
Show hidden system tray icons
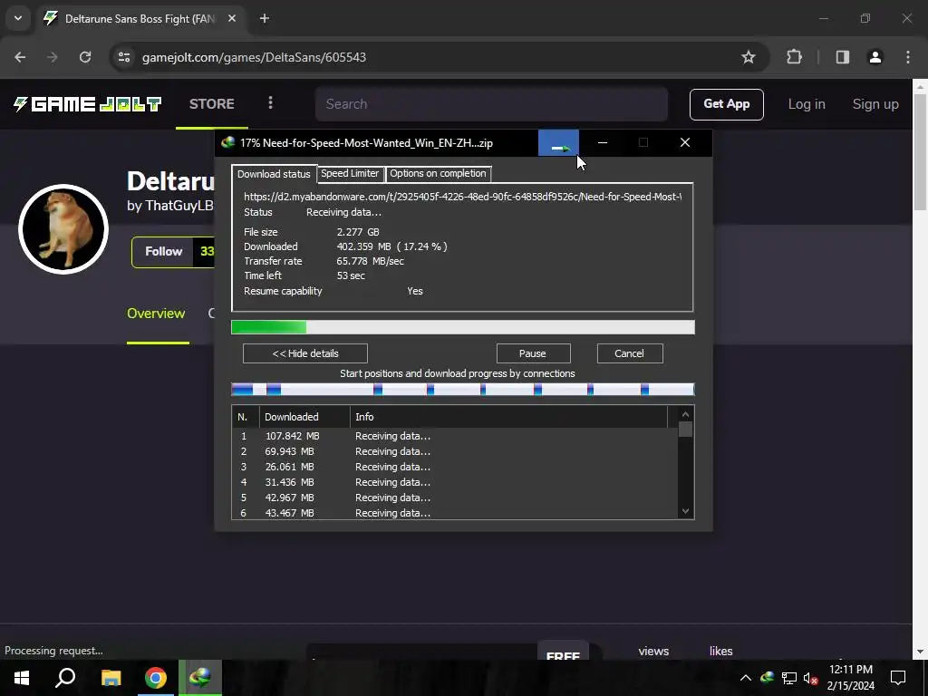tap(745, 678)
